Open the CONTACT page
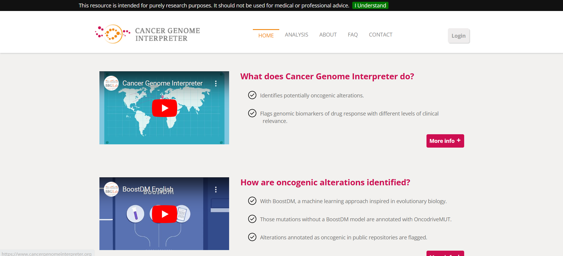The image size is (563, 256). pos(380,35)
